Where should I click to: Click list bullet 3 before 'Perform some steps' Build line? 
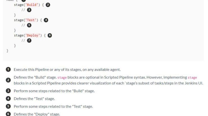coord(8,91)
